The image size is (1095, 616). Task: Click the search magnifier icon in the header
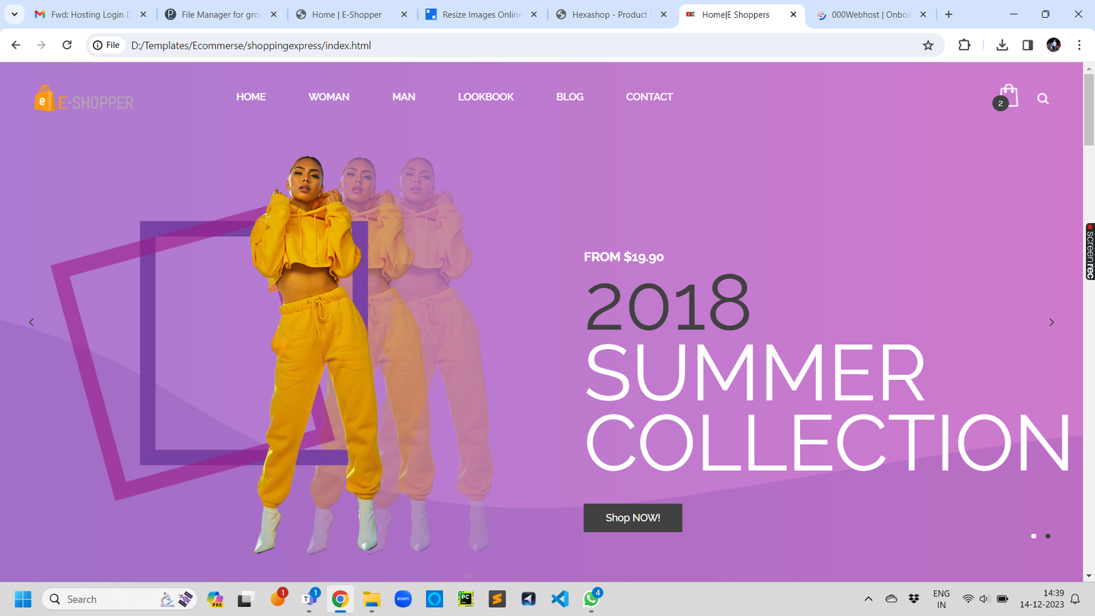1042,98
